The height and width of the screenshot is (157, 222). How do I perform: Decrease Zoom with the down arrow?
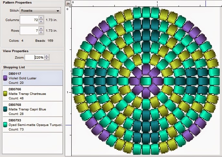[47, 59]
